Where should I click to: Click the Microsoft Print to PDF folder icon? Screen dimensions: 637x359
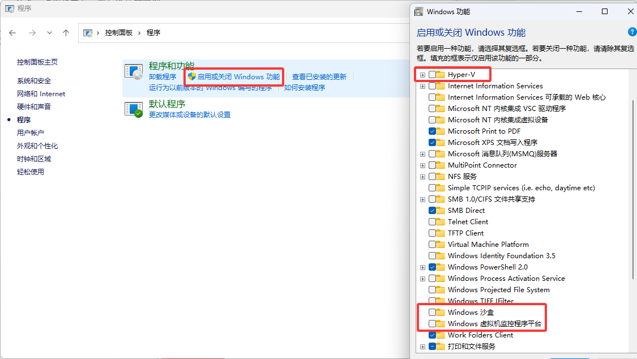(441, 131)
